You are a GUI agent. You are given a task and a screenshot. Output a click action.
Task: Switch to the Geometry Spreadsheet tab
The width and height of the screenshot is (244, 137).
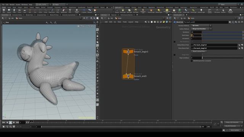click(x=69, y=15)
